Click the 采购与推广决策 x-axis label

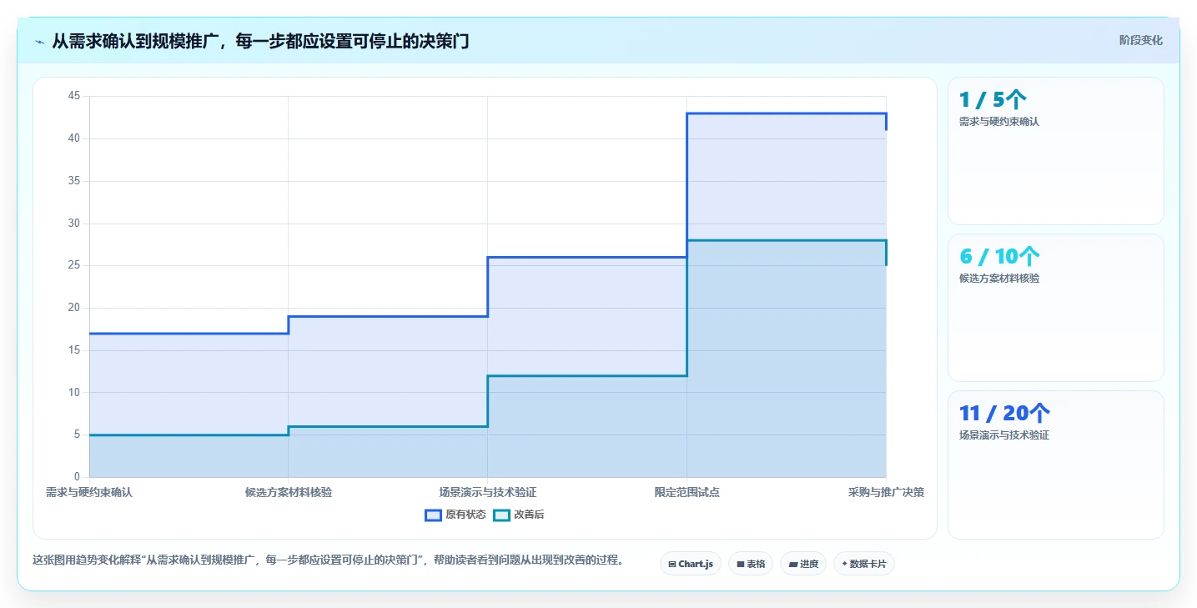coord(886,492)
